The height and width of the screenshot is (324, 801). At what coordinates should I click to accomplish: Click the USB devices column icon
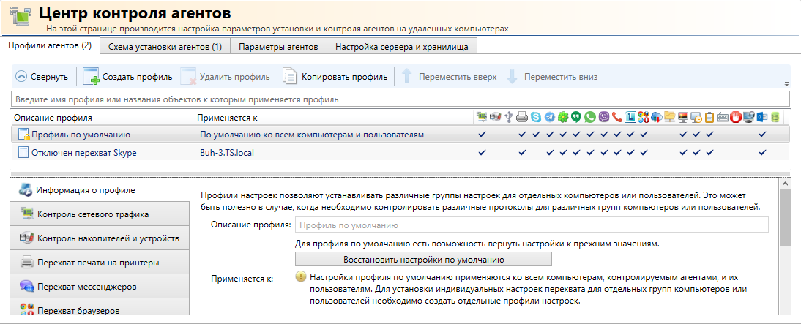point(509,117)
